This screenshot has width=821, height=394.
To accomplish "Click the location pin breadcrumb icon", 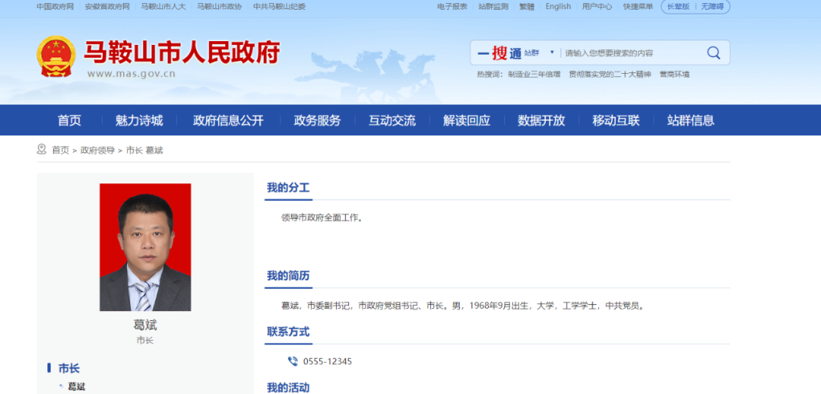I will tap(41, 150).
